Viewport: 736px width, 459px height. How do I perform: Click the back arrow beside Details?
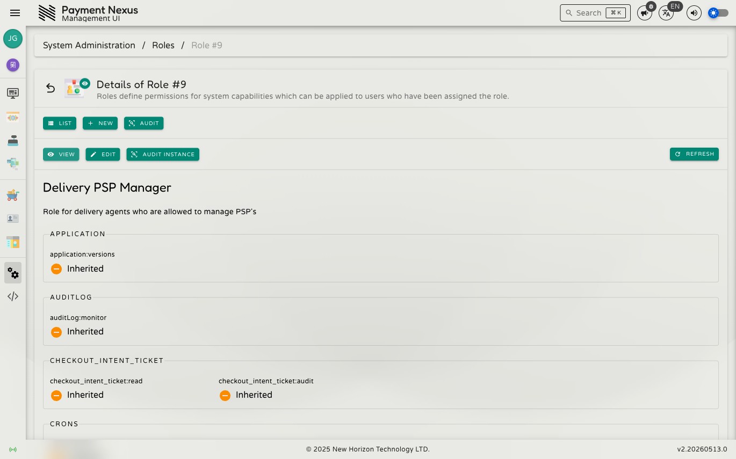coord(50,88)
